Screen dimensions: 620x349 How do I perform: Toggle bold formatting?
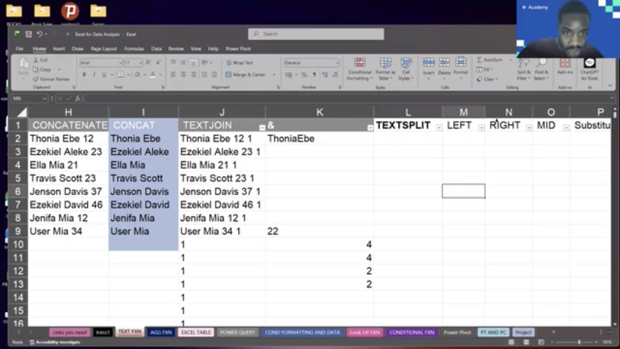point(84,74)
